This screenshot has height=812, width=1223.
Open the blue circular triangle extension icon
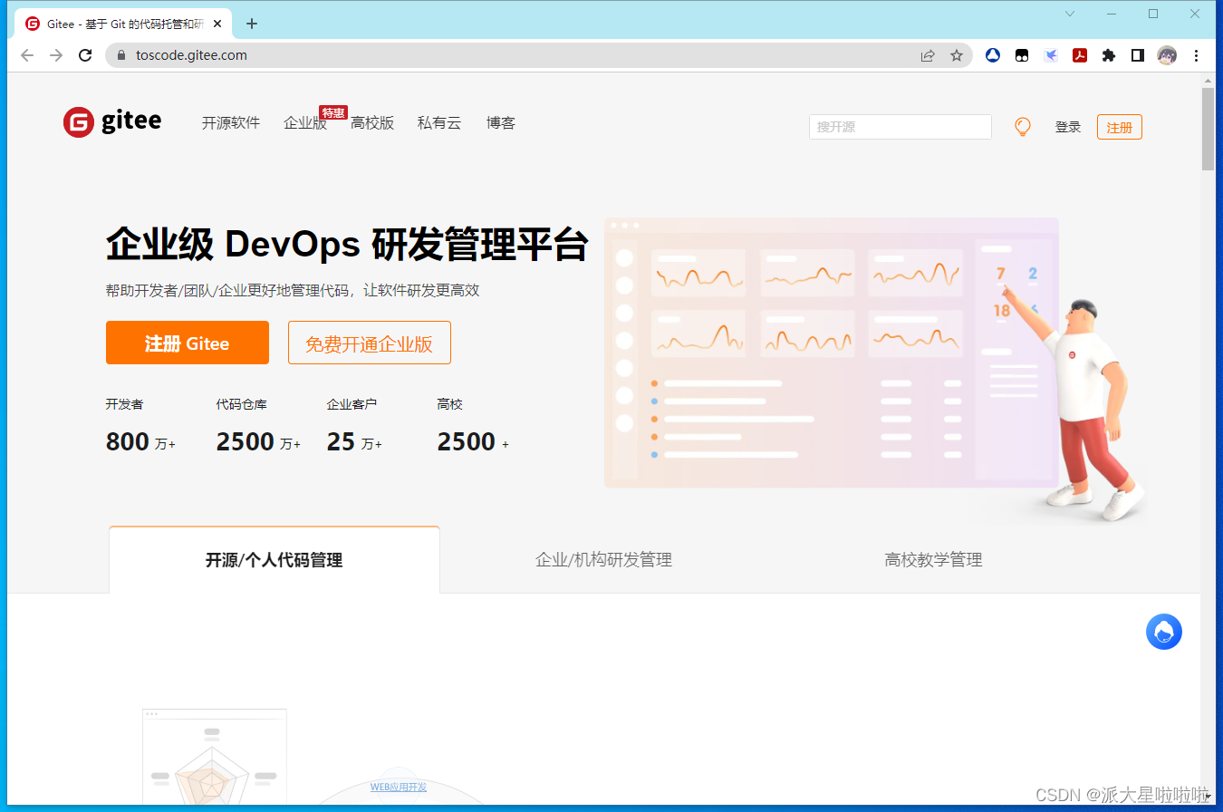tap(993, 55)
